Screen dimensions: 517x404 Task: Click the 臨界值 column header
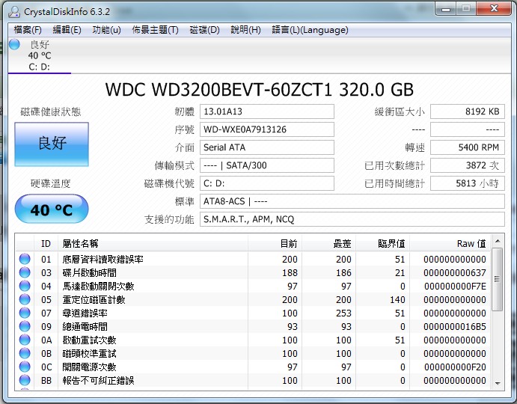(x=382, y=244)
